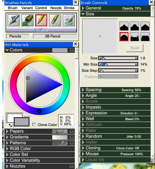Open the Stroke menu
This screenshot has width=155, height=169.
click(69, 8)
